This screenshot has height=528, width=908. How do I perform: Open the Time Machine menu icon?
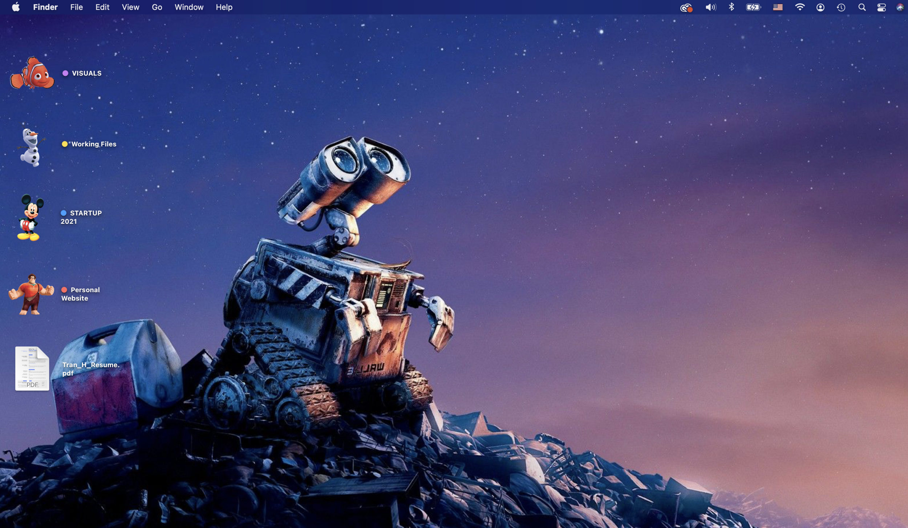(x=841, y=7)
